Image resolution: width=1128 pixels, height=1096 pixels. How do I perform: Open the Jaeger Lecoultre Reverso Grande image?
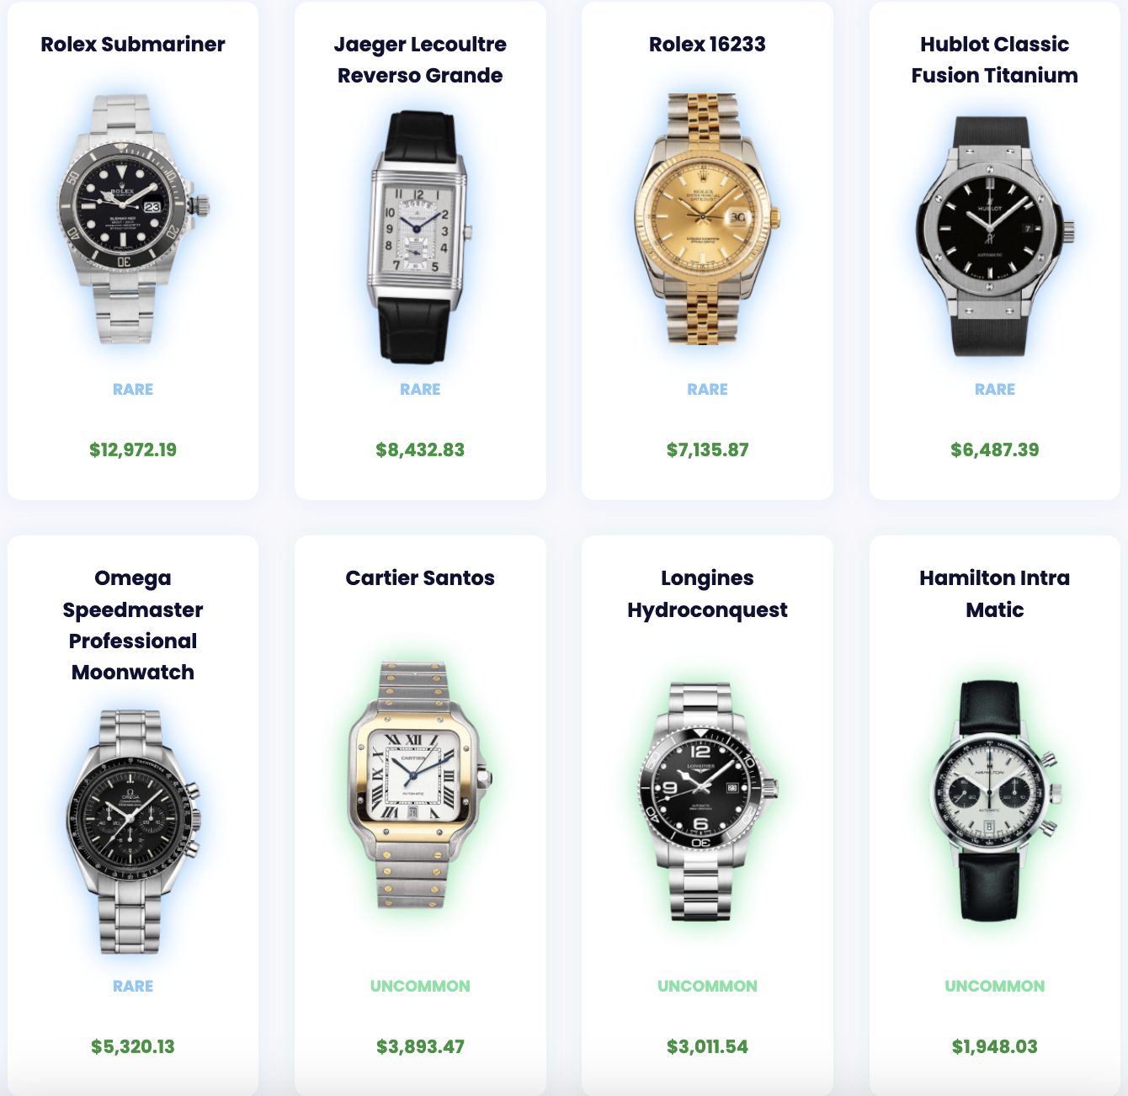click(420, 237)
